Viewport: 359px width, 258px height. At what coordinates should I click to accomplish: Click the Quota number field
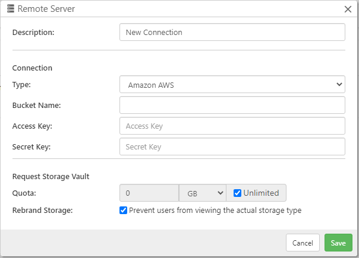(x=149, y=193)
